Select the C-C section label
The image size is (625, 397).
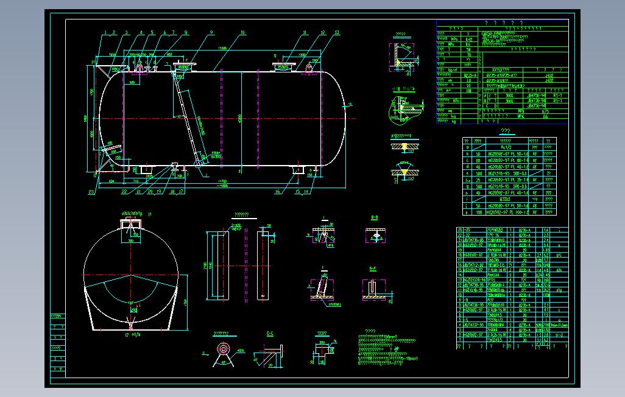click(270, 333)
